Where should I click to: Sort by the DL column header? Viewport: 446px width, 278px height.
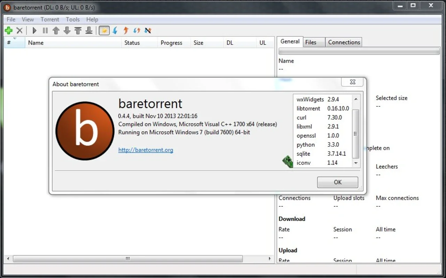pyautogui.click(x=240, y=43)
